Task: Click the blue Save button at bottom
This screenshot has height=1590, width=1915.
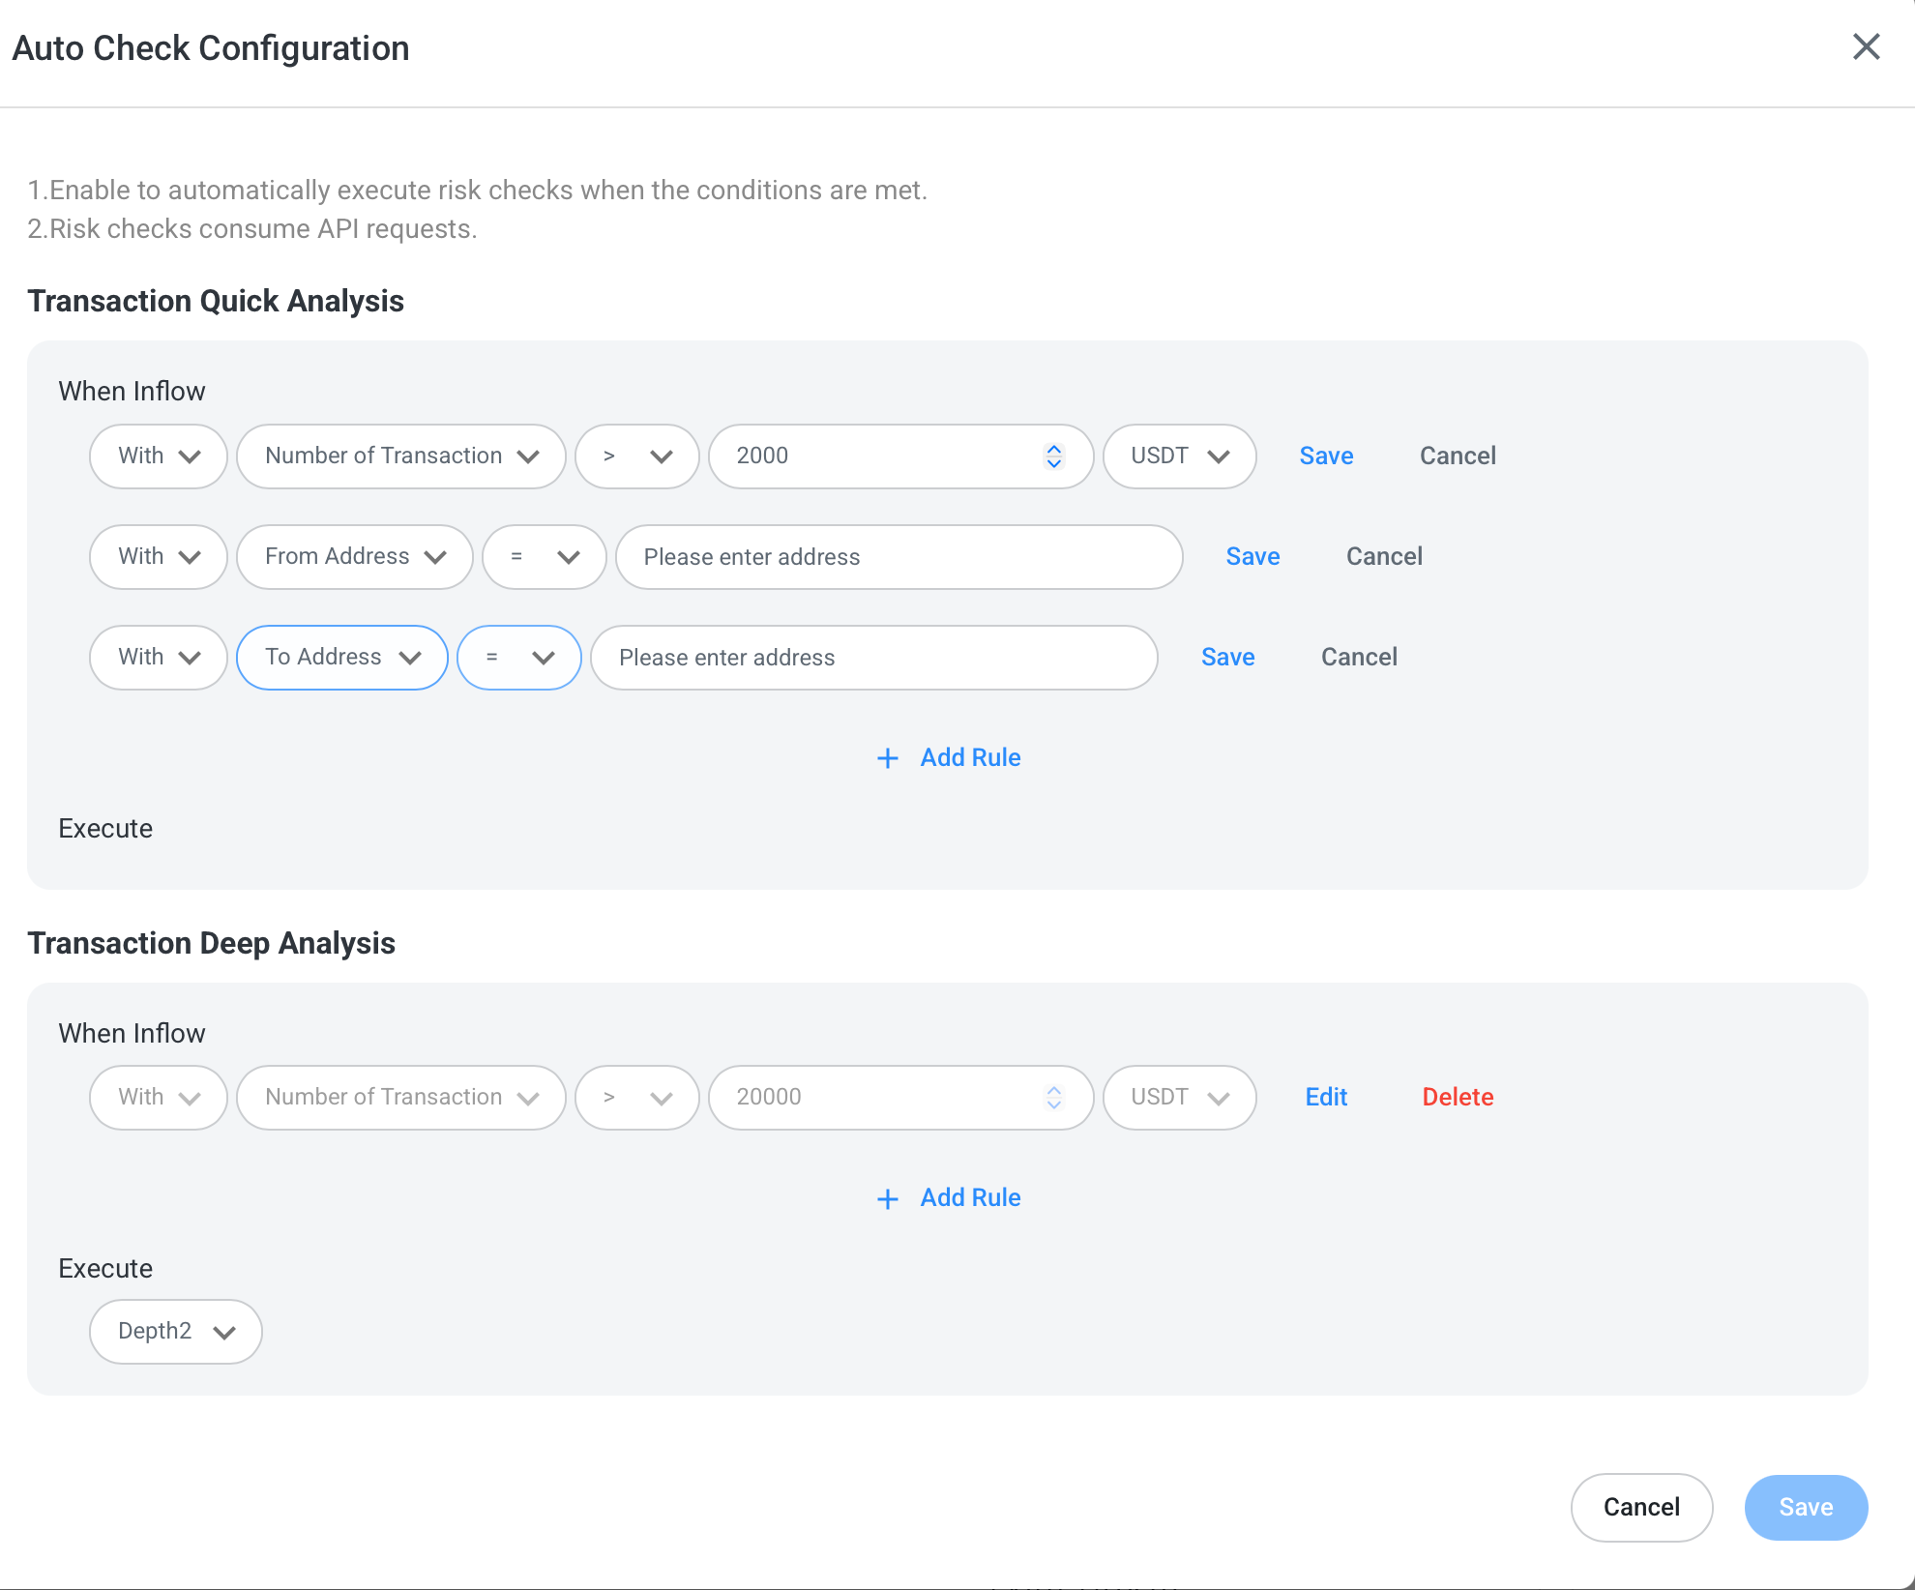Action: pyautogui.click(x=1806, y=1508)
